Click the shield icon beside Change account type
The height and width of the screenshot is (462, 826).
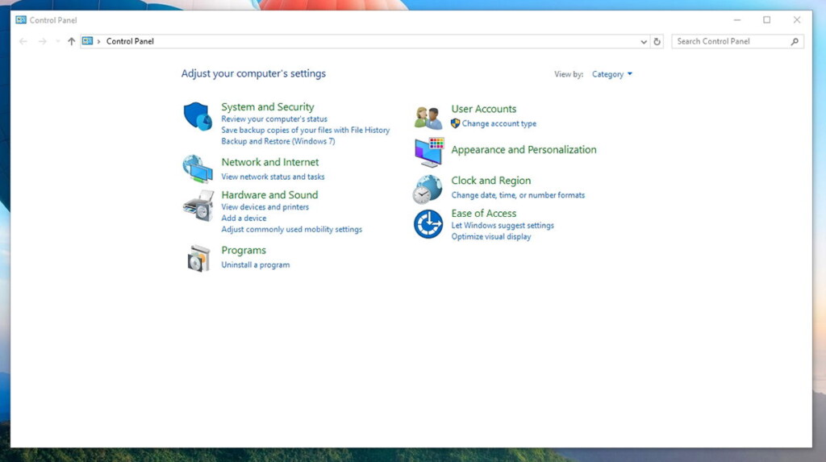(x=456, y=123)
